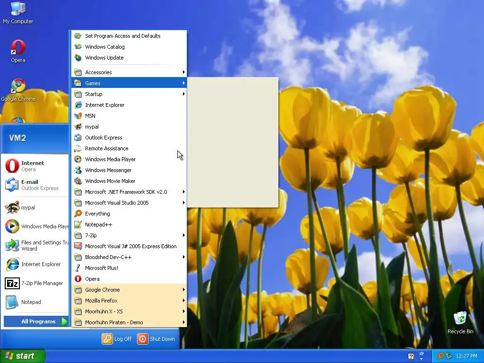Click the Everything tray icon in taskbar
The width and height of the screenshot is (484, 363).
point(440,356)
